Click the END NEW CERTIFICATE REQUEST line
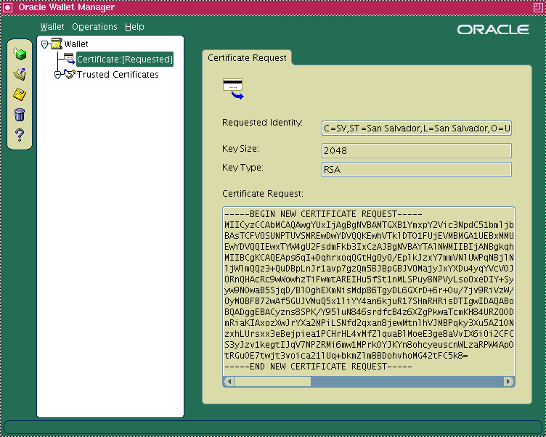The height and width of the screenshot is (437, 546). (x=318, y=367)
